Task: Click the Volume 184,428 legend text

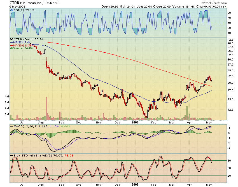Action: 23,48
